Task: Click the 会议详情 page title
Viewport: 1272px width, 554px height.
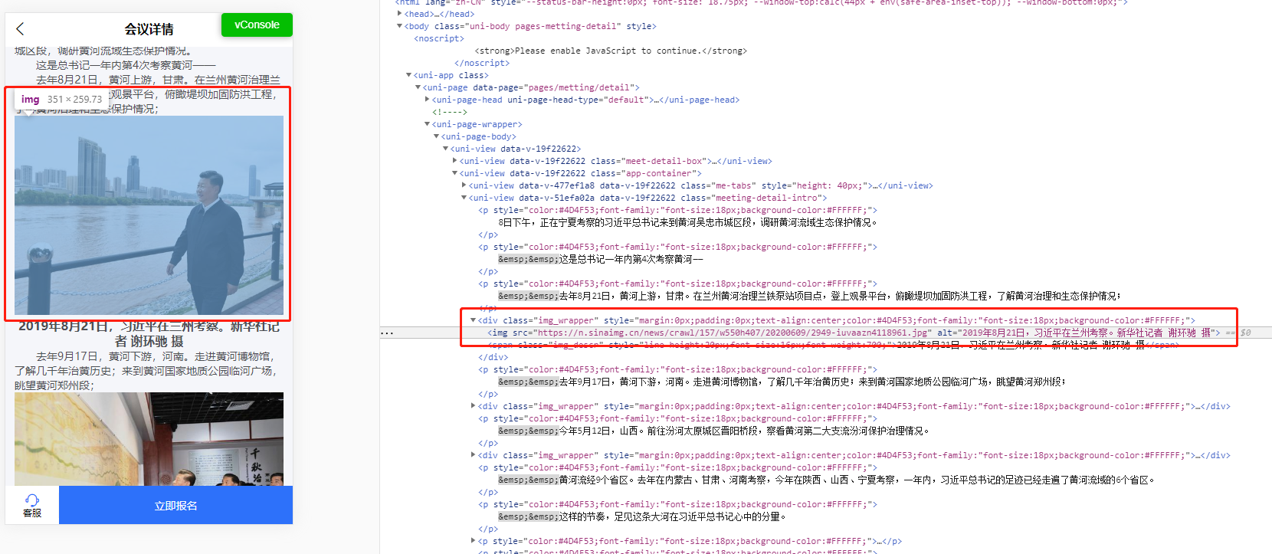Action: (149, 29)
